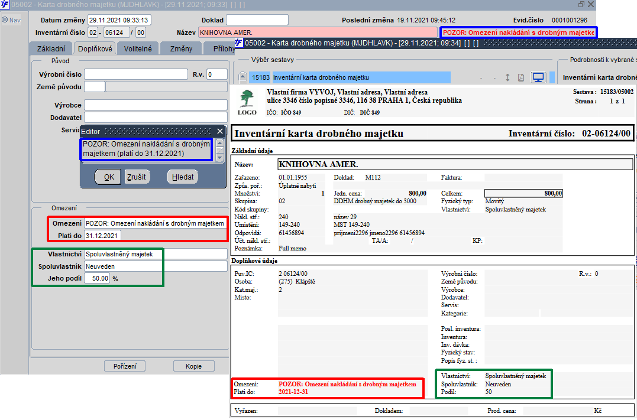Click the vertical double-arrow icon in report row
637x420 pixels.
[x=507, y=77]
